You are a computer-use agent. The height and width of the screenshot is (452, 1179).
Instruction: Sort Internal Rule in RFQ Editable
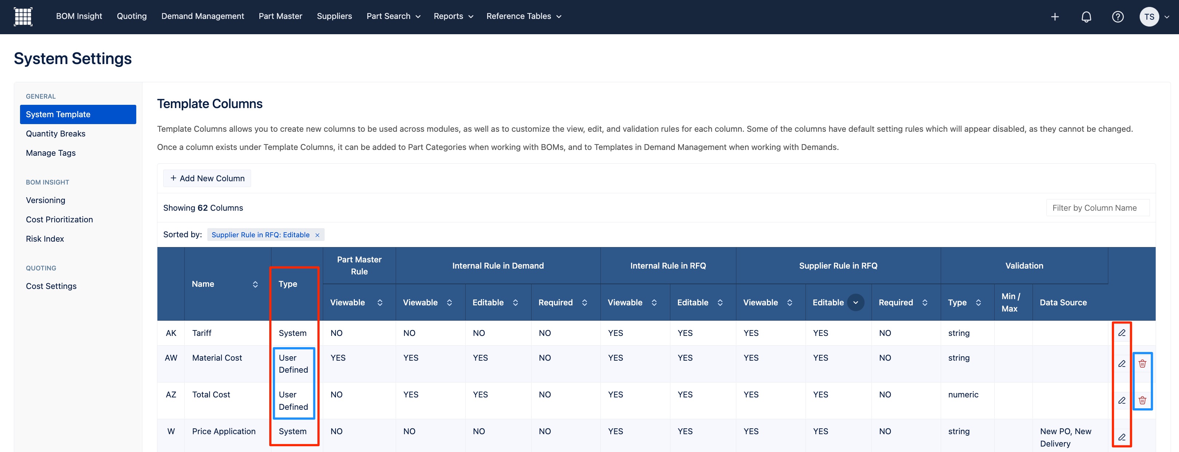pos(720,302)
